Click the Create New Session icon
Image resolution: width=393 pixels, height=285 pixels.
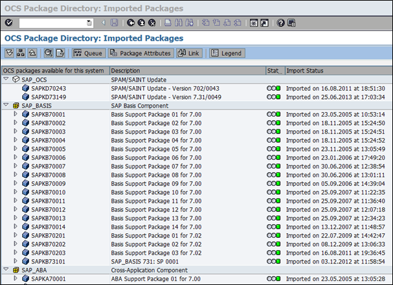pos(254,23)
